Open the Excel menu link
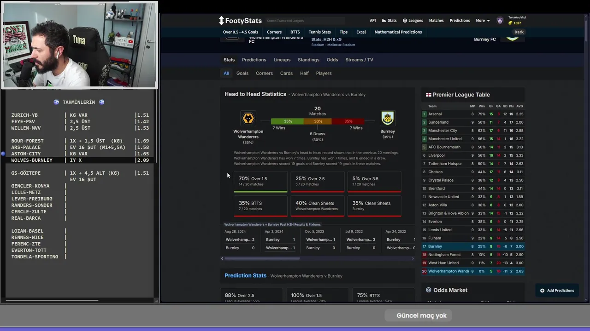Screen dimensions: 590x331 (361, 32)
